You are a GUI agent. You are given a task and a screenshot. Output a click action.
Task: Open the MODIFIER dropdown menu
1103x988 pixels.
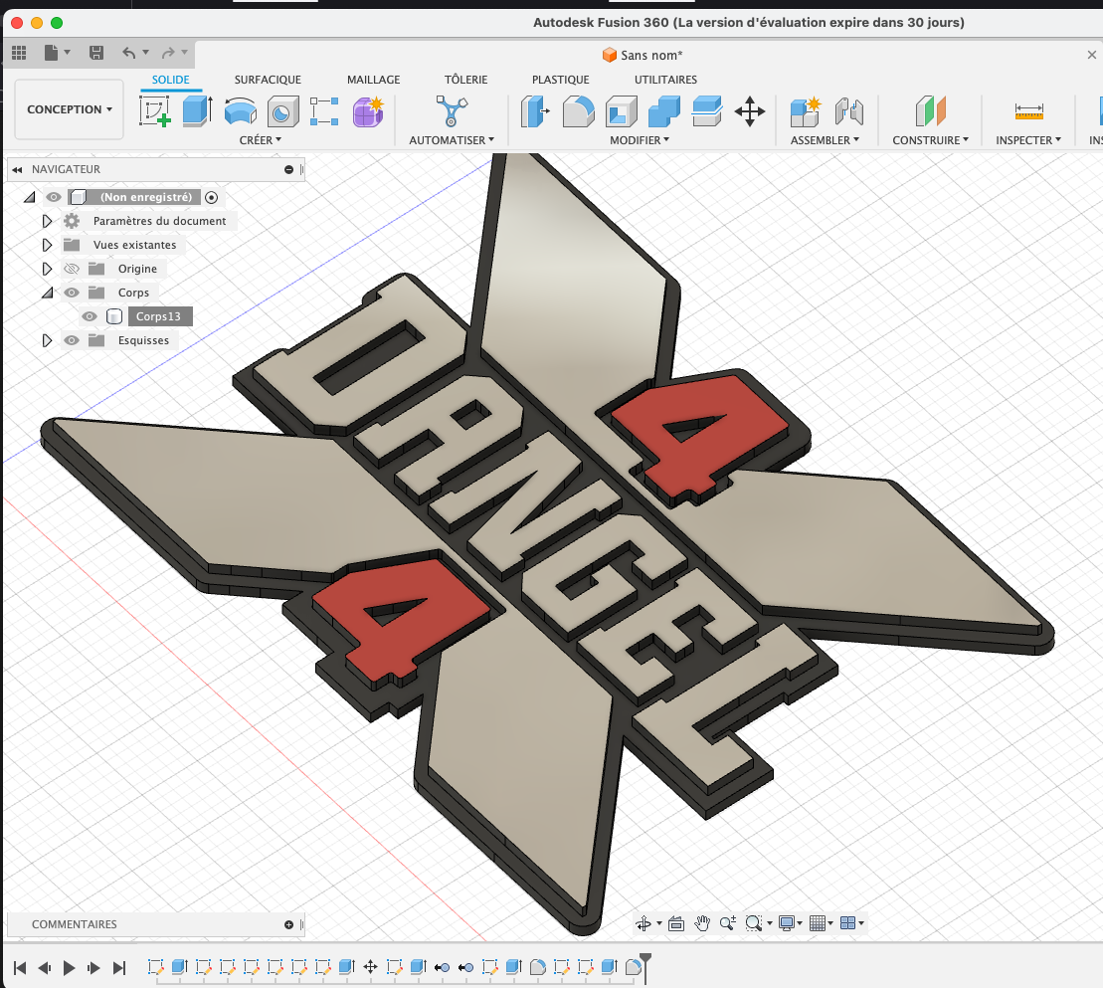(639, 140)
